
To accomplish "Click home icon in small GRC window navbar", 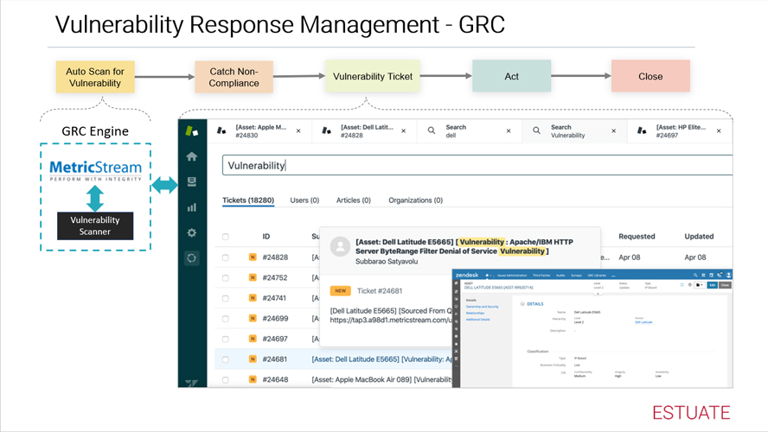I will [487, 276].
